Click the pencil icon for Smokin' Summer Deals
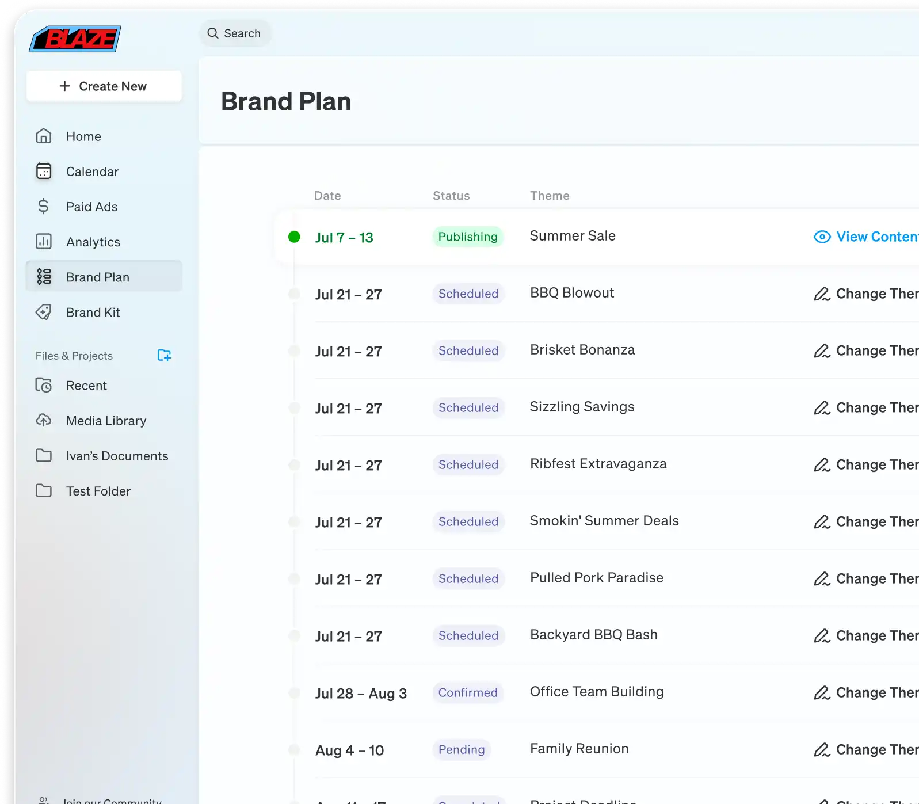Viewport: 919px width, 804px height. pos(822,522)
